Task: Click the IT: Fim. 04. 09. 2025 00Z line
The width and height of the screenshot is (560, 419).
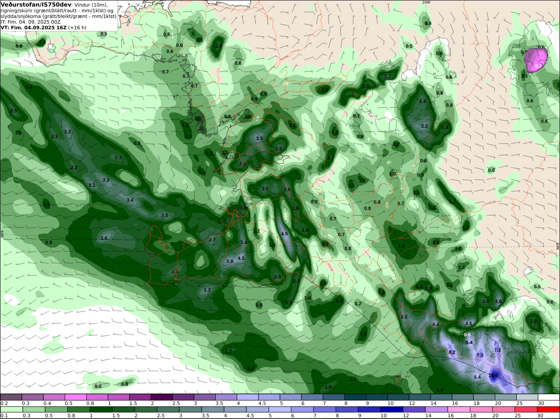Action: 31,22
